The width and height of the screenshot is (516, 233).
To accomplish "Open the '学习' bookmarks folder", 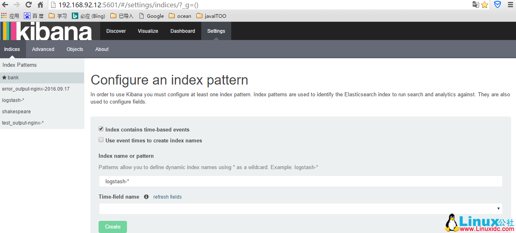I will (x=58, y=16).
